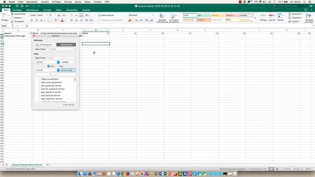Click the cell name box

[x=6, y=26]
